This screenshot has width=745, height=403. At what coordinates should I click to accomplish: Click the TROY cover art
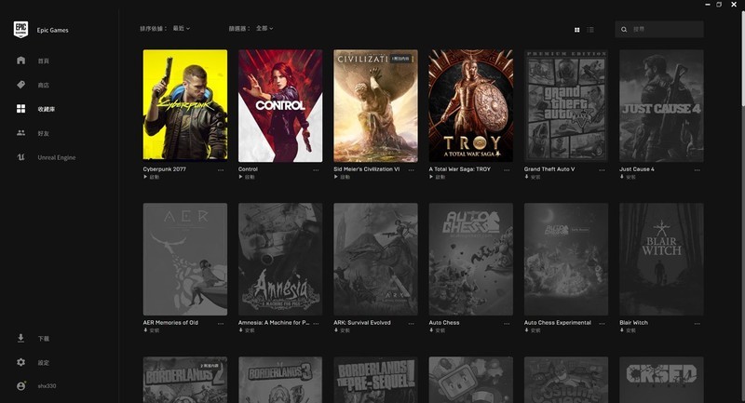471,105
